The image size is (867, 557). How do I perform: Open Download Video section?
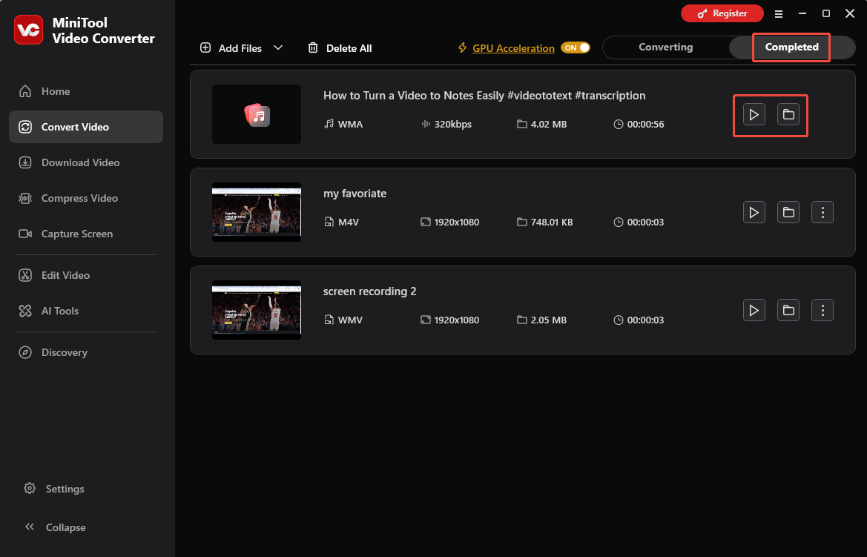(x=86, y=162)
